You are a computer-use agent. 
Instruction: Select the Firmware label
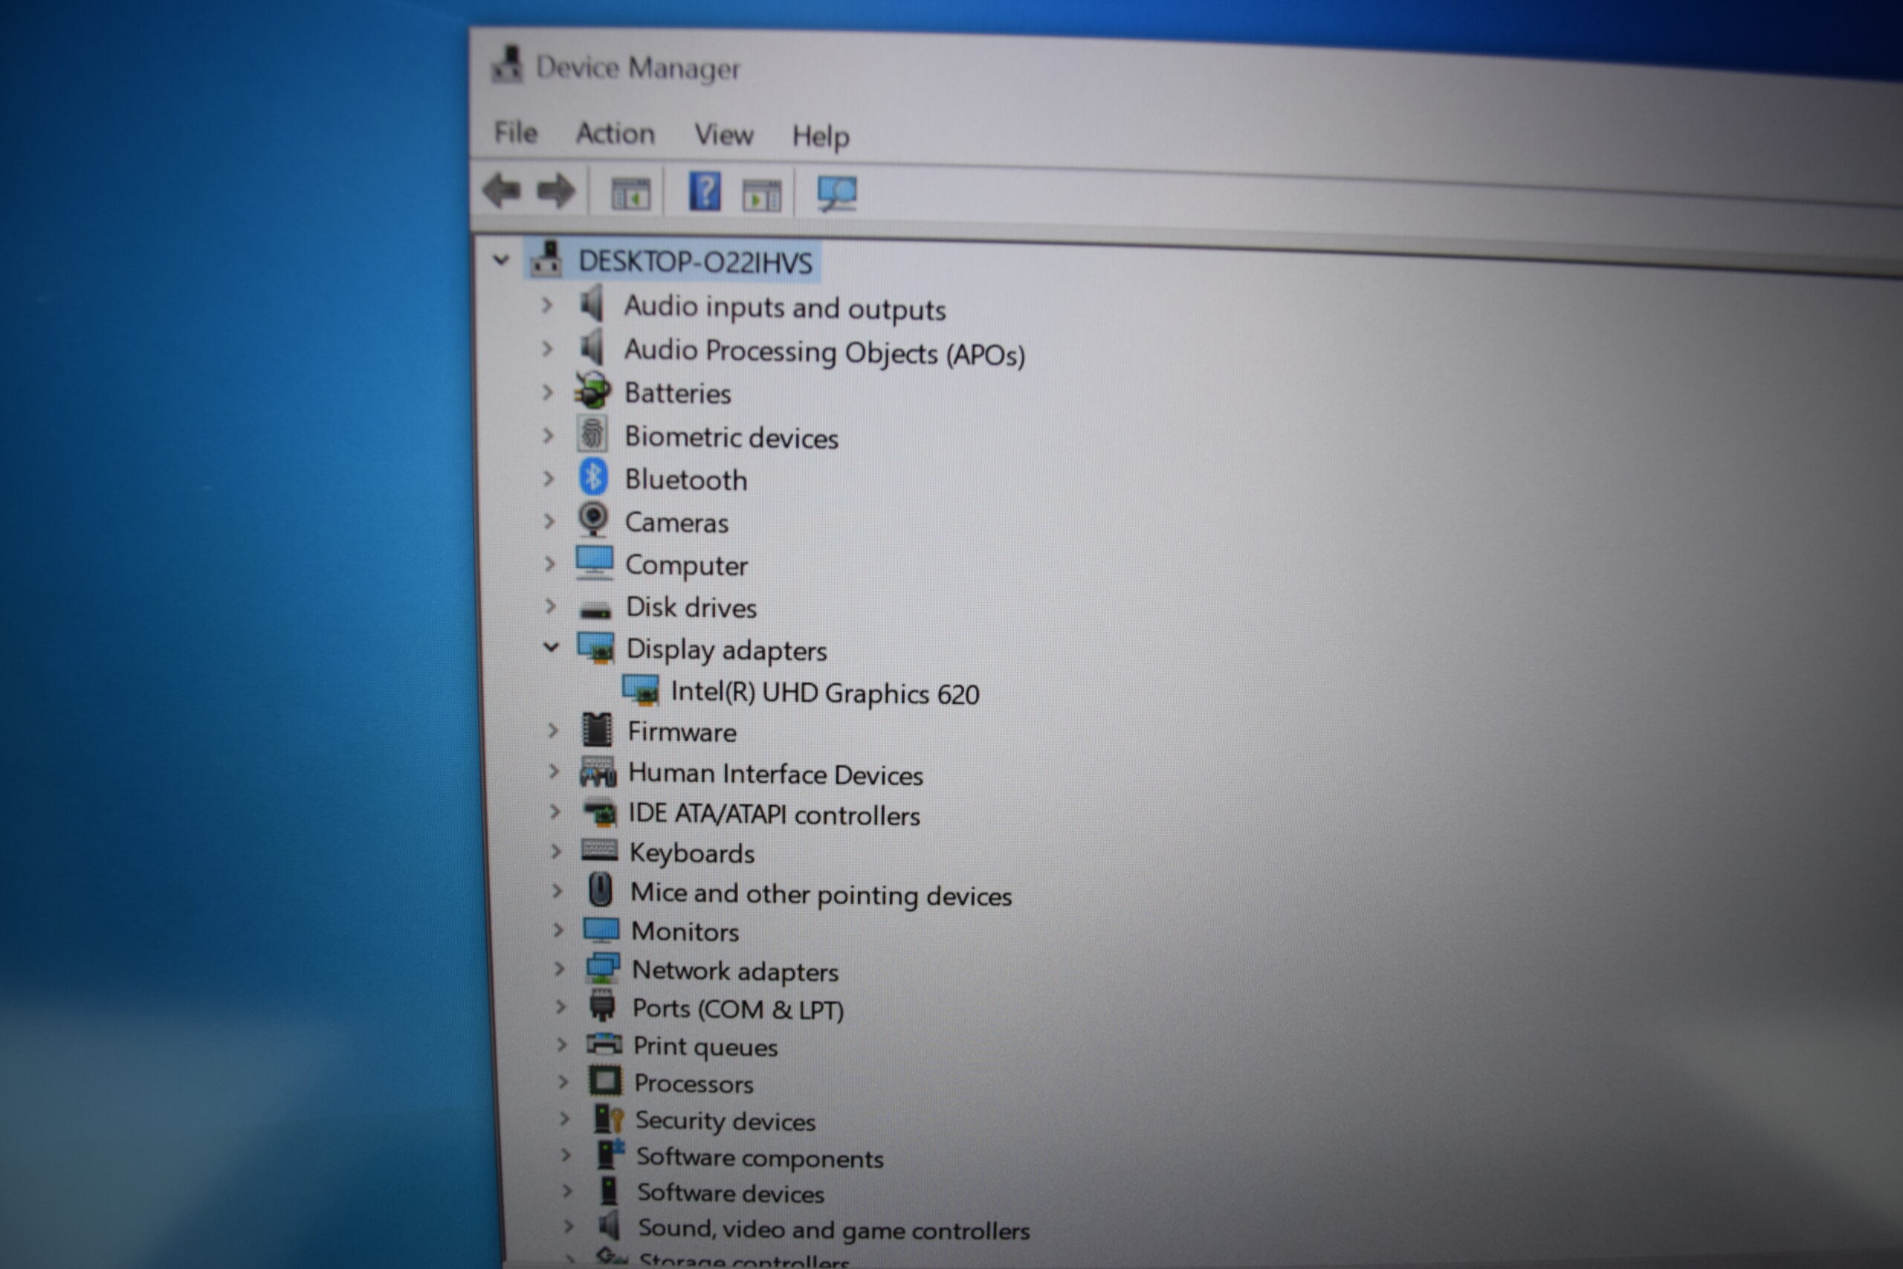[x=682, y=732]
